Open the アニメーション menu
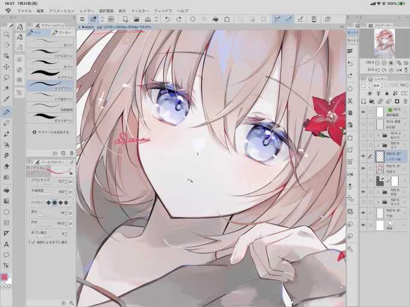 pos(61,11)
